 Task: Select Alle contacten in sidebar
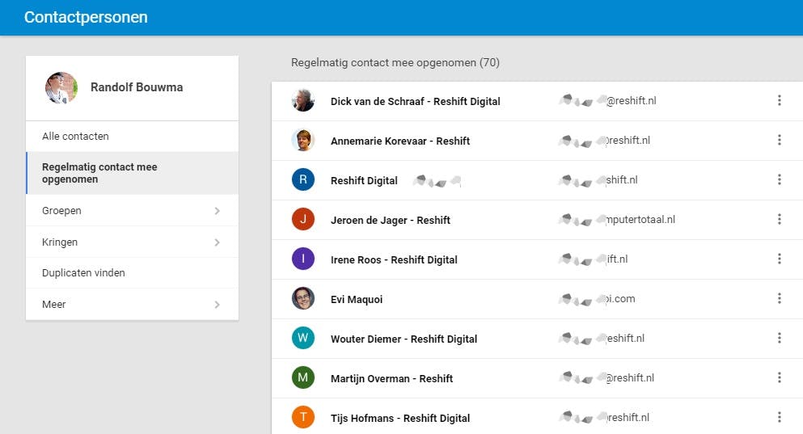[x=75, y=137]
